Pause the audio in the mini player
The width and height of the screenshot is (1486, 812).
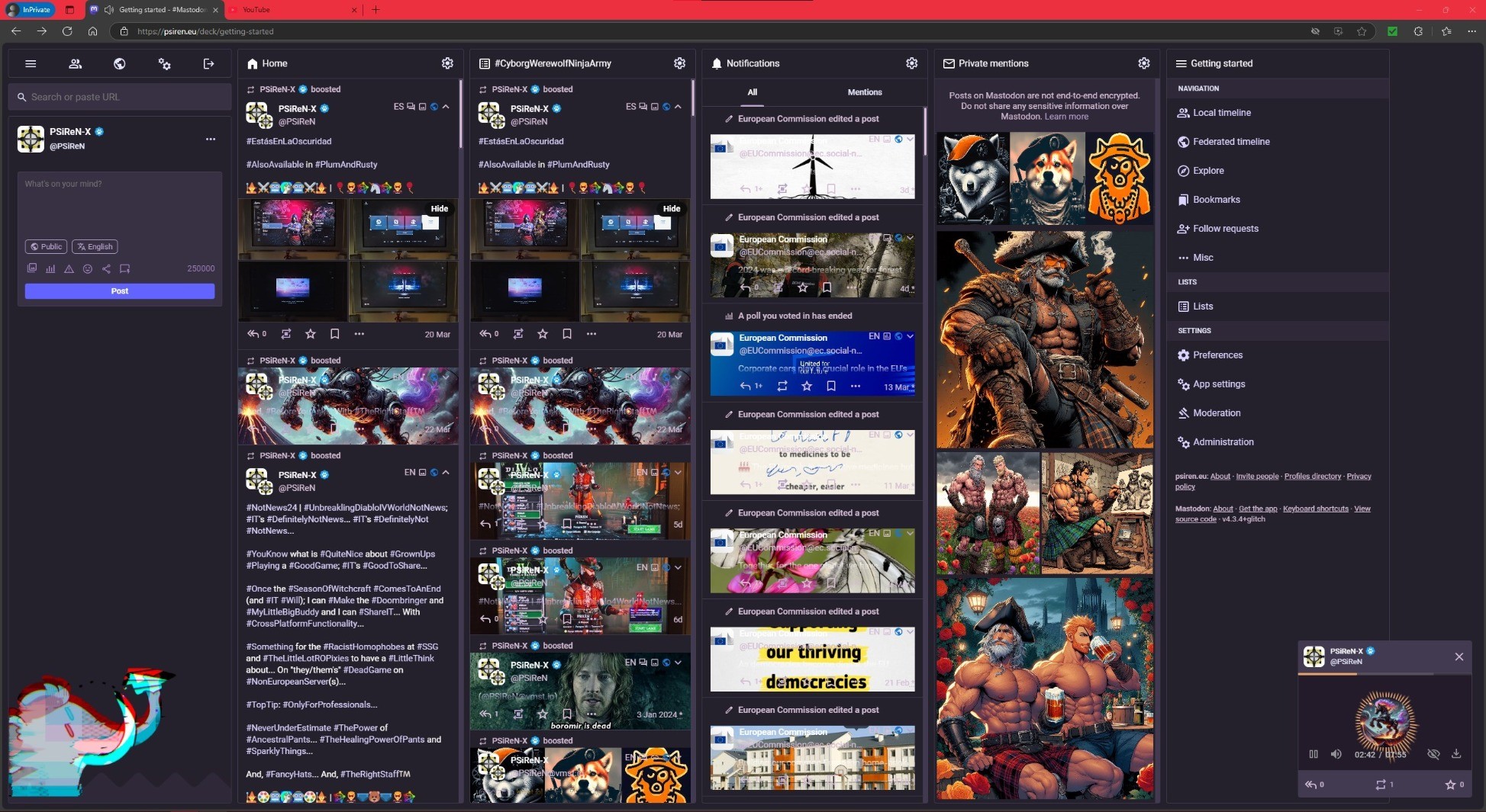tap(1314, 754)
